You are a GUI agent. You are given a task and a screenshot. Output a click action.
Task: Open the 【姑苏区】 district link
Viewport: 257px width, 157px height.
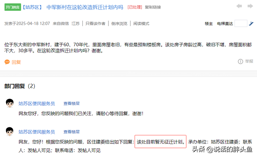pyautogui.click(x=32, y=7)
